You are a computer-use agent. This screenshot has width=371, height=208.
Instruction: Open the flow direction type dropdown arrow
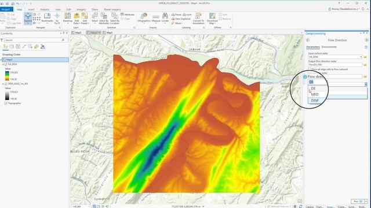click(366, 84)
